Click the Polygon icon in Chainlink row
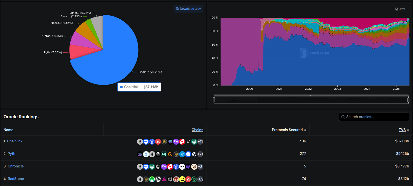The image size is (413, 186). click(x=176, y=142)
